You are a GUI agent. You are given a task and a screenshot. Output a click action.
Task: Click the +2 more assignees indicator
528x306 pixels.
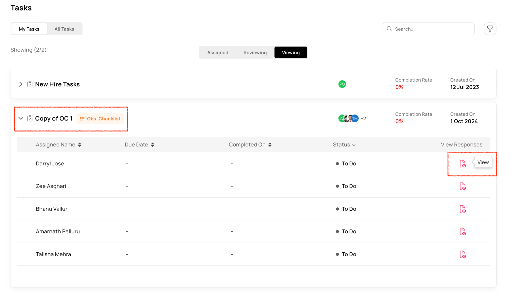[363, 118]
